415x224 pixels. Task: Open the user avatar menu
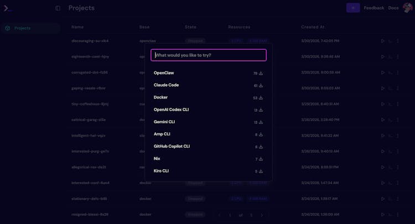(x=407, y=8)
